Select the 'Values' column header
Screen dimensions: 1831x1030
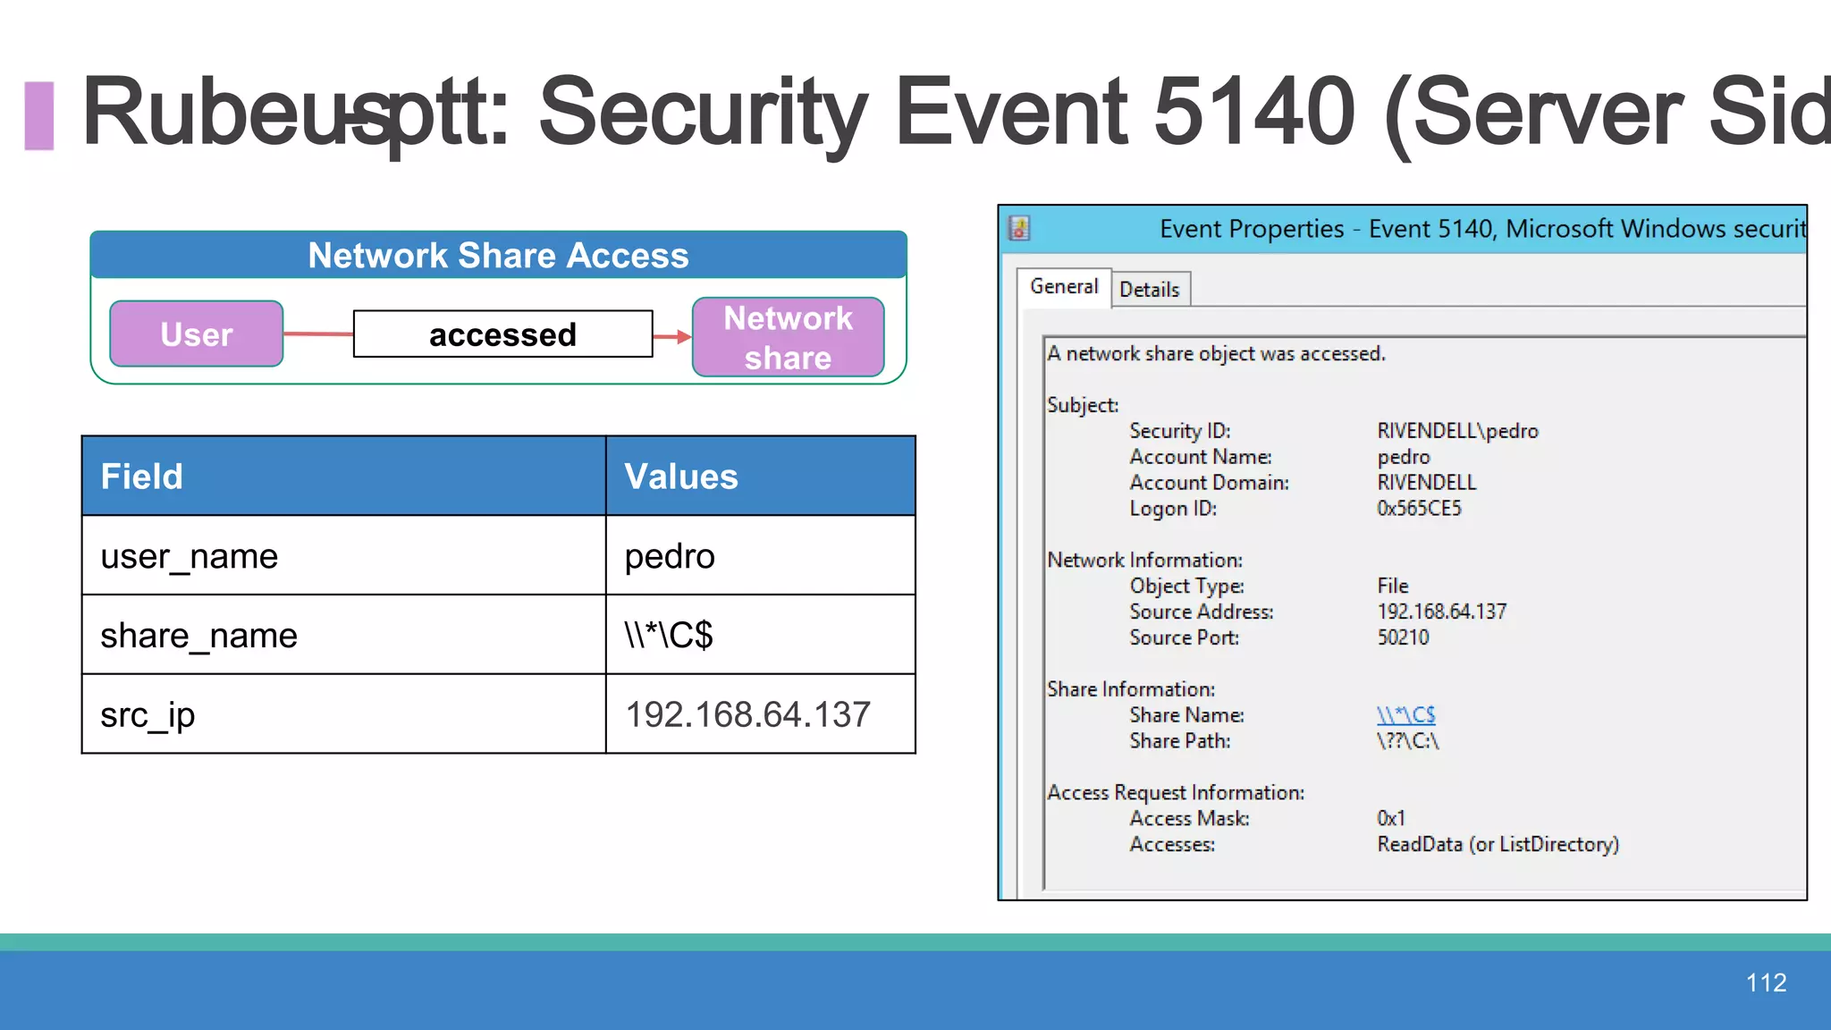(761, 476)
